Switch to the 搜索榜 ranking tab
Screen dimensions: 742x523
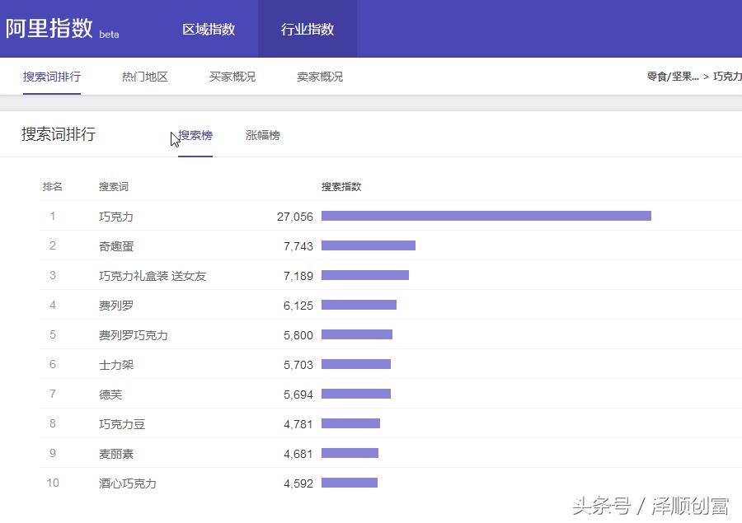(195, 135)
